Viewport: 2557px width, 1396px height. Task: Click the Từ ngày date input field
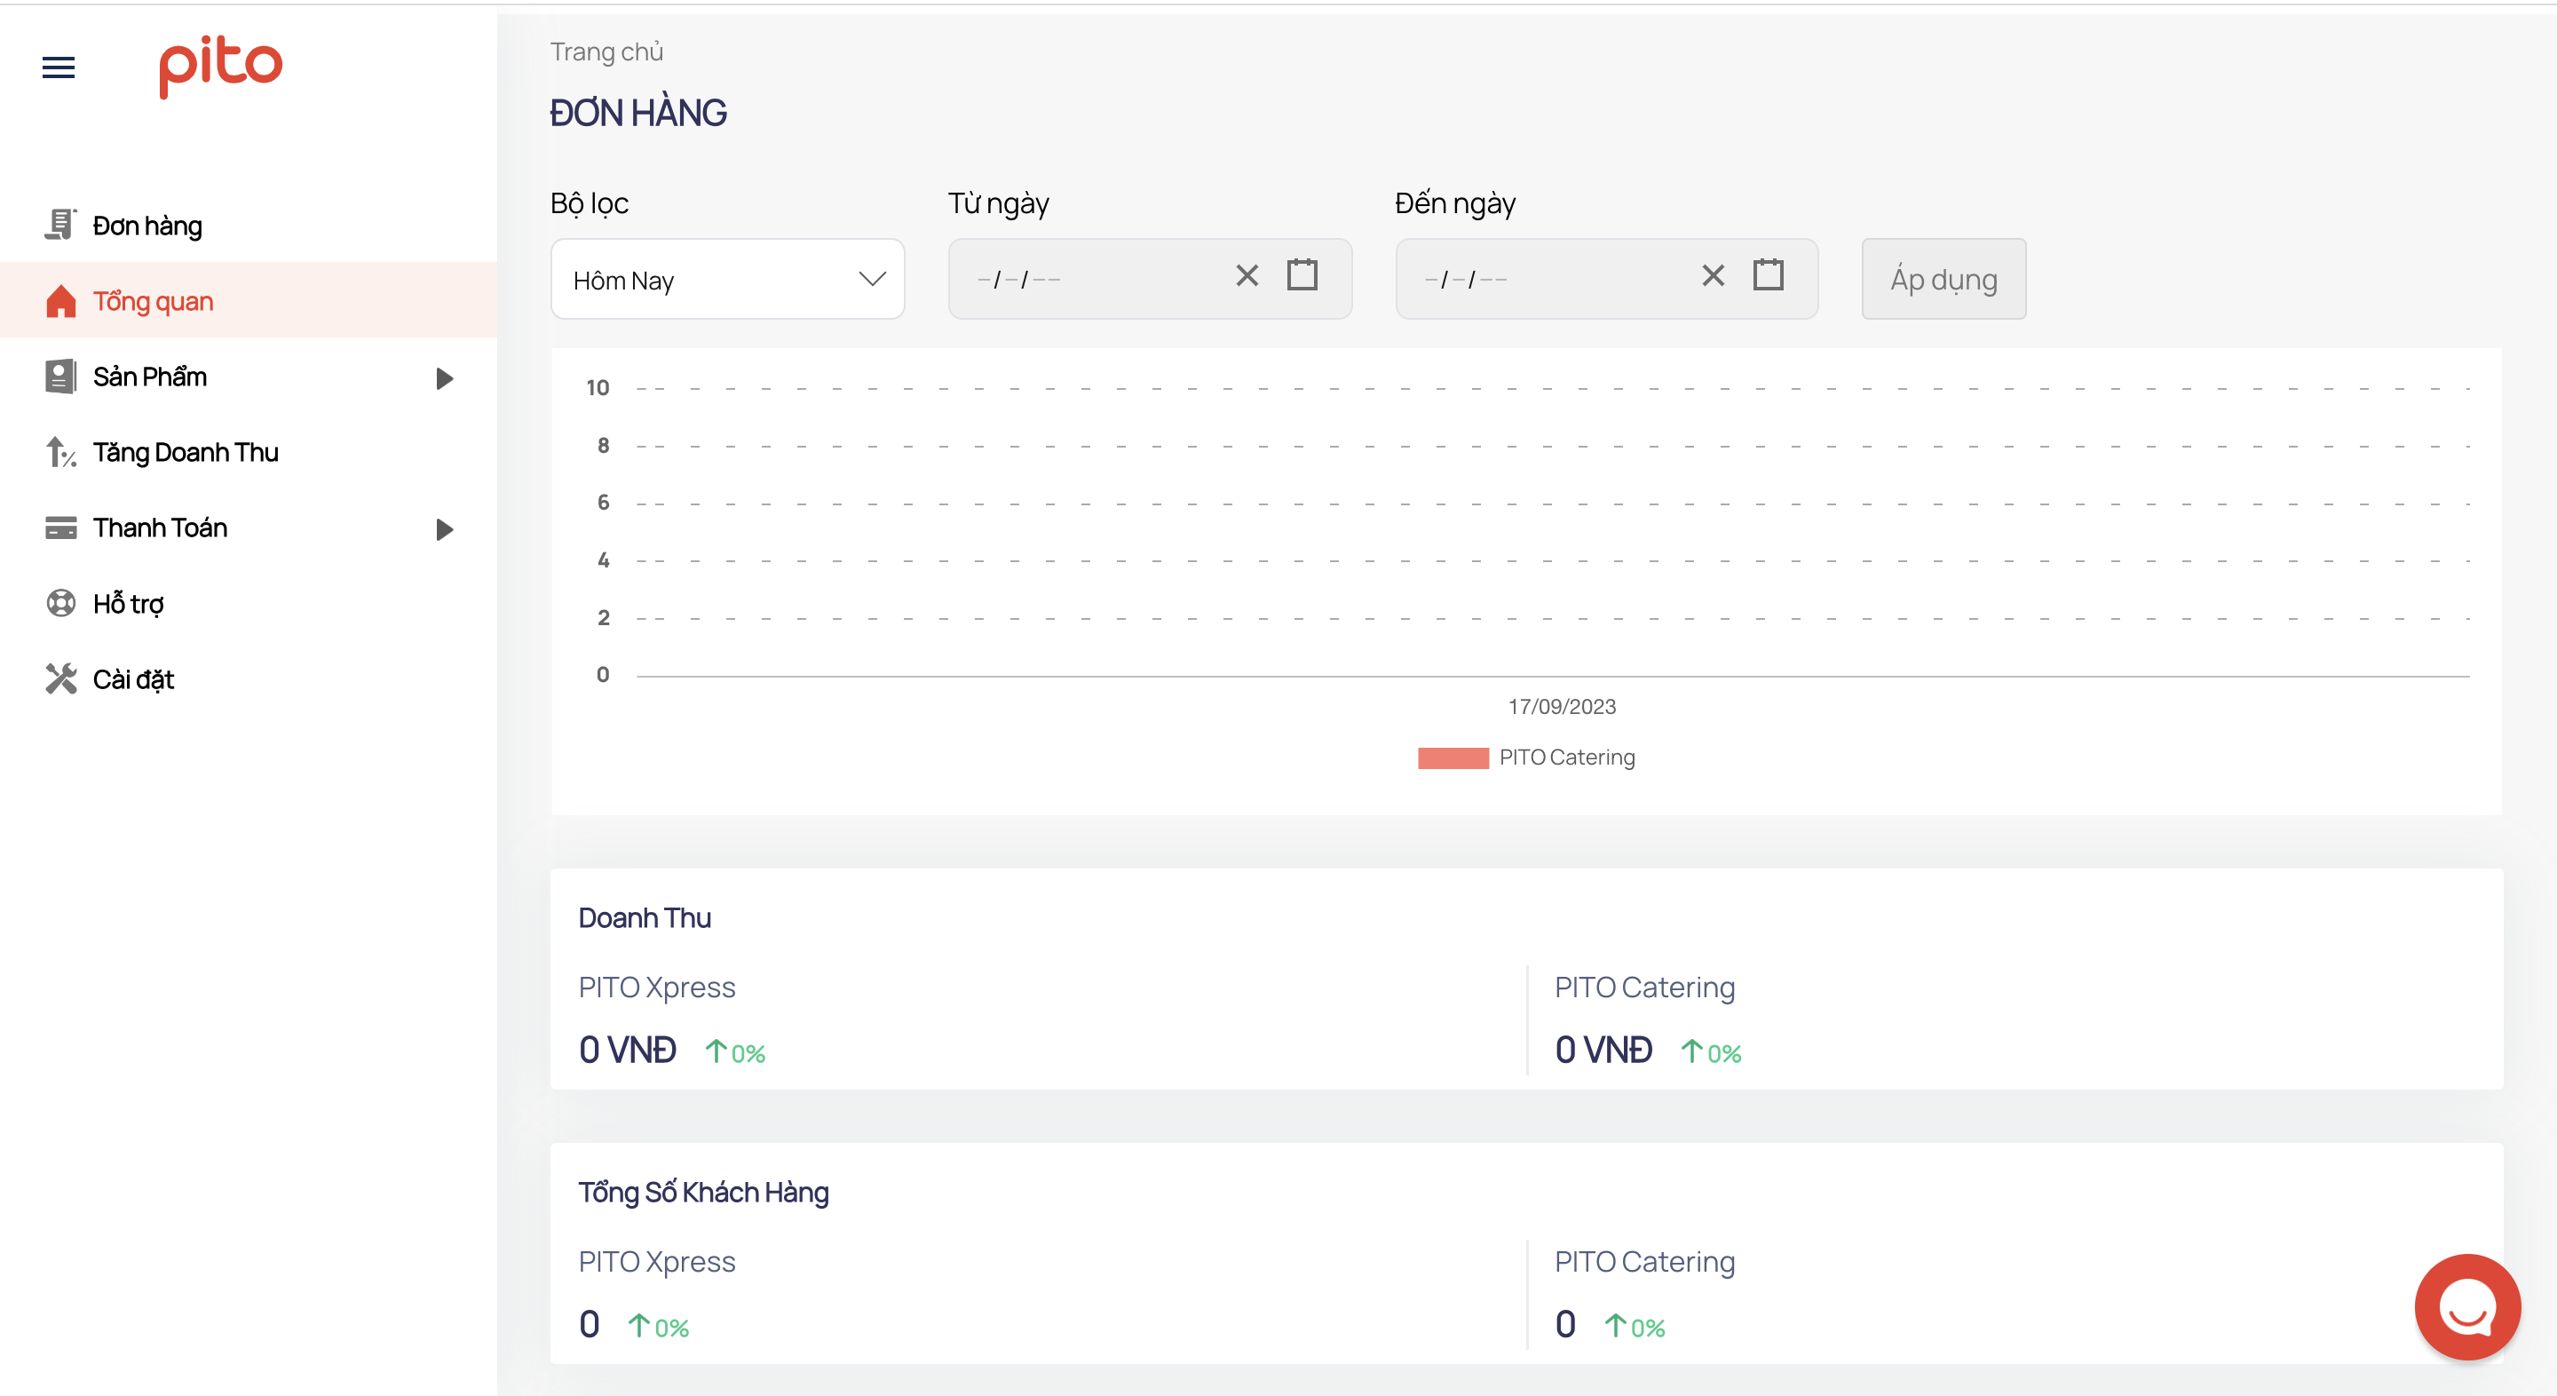[1150, 279]
